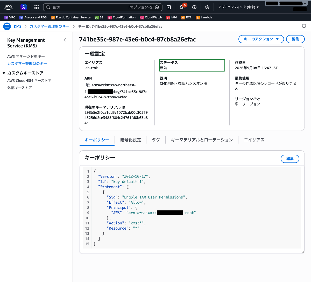Viewport: 311px width, 291px height.
Task: Click the policy line "Sid": "Enable IAM User Permissions"
Action: (x=147, y=197)
